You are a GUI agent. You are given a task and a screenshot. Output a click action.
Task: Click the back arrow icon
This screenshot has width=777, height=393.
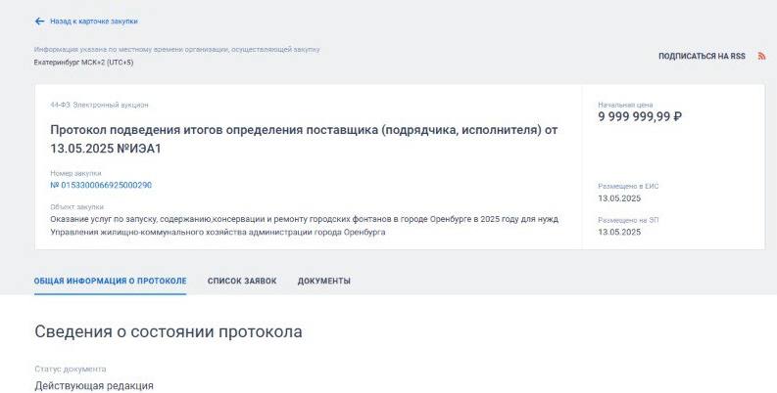tap(39, 22)
